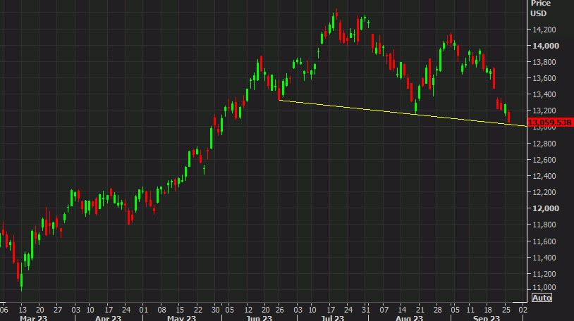Screen dimensions: 574x321
Task: Click the 13,200 price axis label
Action: [544, 111]
